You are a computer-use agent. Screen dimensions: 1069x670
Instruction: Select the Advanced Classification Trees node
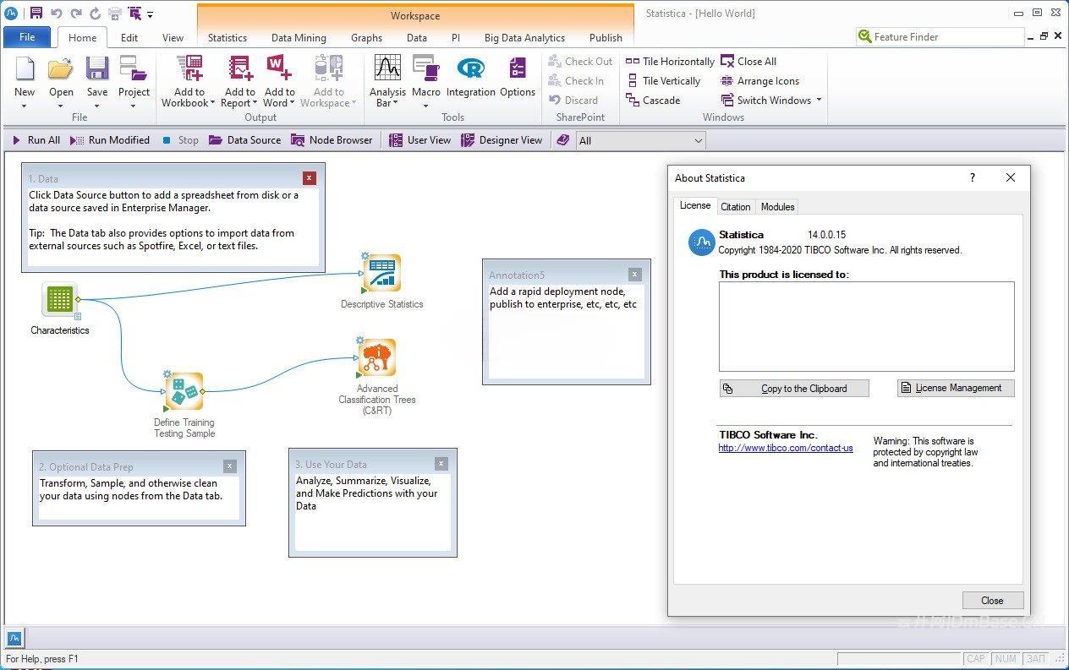pyautogui.click(x=377, y=357)
